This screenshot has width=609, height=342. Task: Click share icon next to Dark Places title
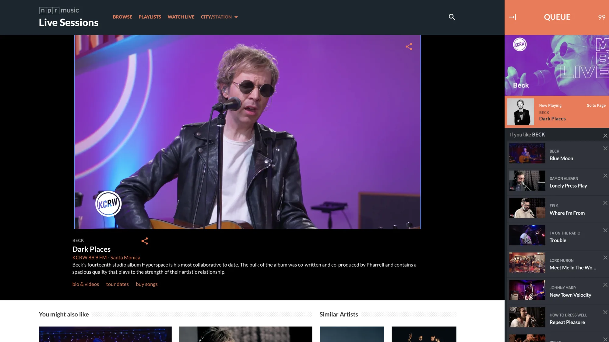[x=145, y=241]
